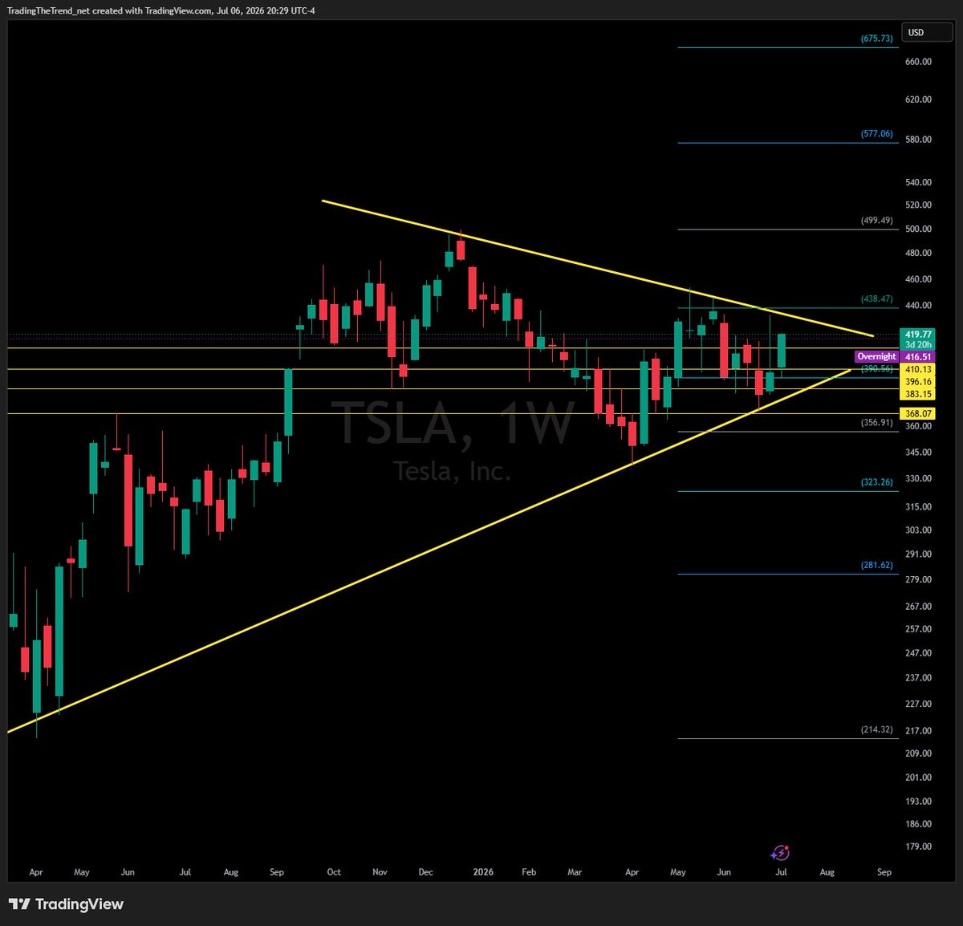This screenshot has height=926, width=963.
Task: Select the 383.15 yellow price label
Action: (918, 394)
